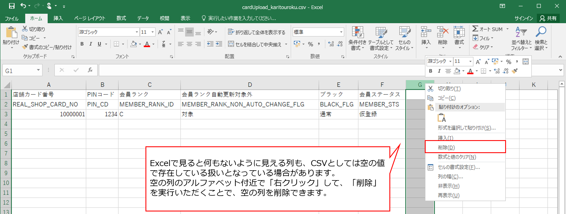Click the Save icon in quick access toolbar
The width and height of the screenshot is (566, 214).
[12, 6]
